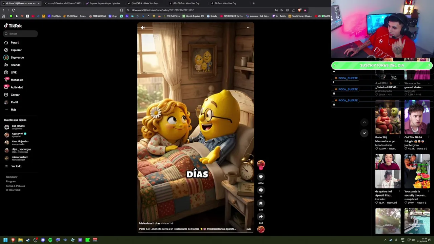434x244 pixels.
Task: Click the Program footer link
Action: (x=11, y=182)
